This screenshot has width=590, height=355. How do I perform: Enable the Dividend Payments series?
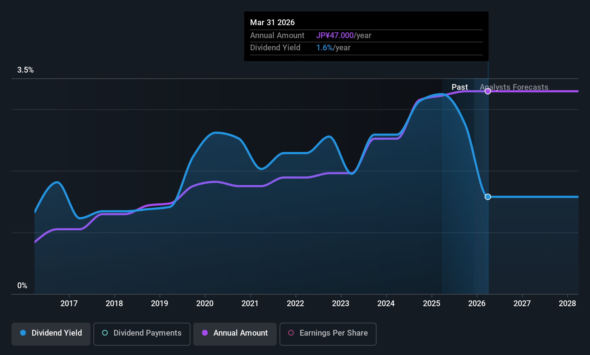tap(142, 333)
